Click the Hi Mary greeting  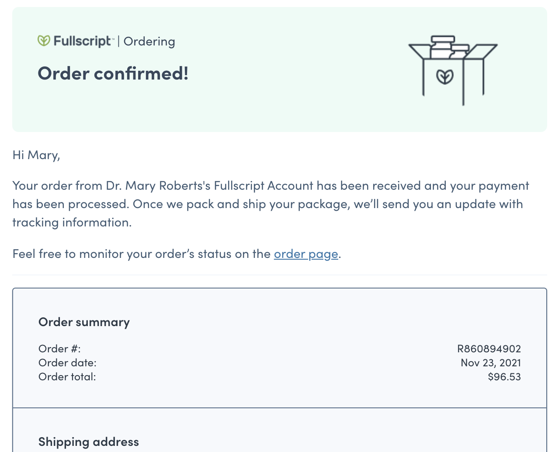pos(36,155)
